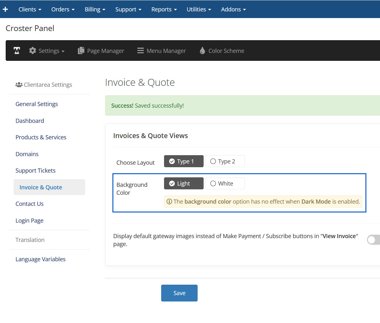Open Page Manager via its pages icon
Image resolution: width=380 pixels, height=323 pixels.
pos(81,51)
